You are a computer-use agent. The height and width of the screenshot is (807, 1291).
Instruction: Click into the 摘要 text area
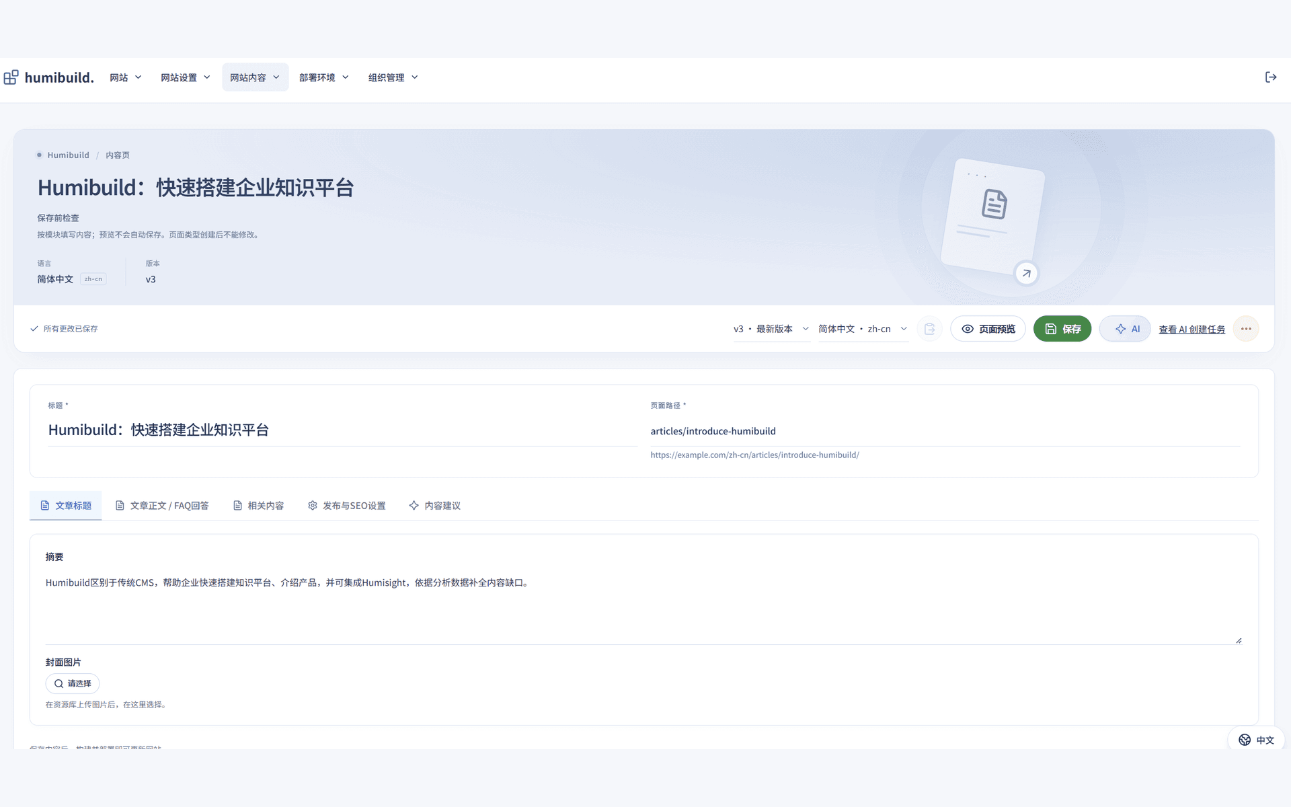point(643,607)
